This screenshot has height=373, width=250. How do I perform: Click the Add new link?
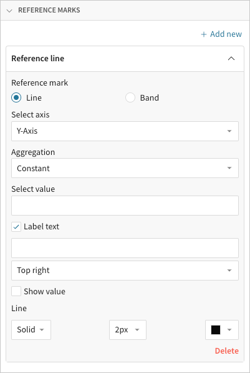click(x=221, y=34)
